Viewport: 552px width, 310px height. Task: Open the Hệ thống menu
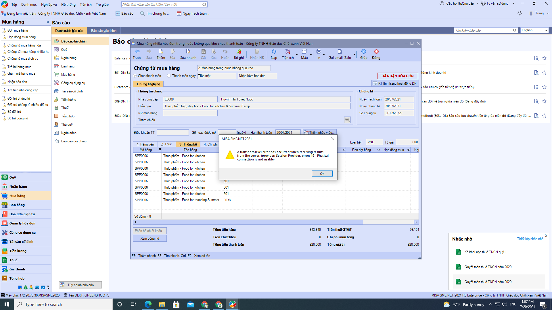pos(68,5)
